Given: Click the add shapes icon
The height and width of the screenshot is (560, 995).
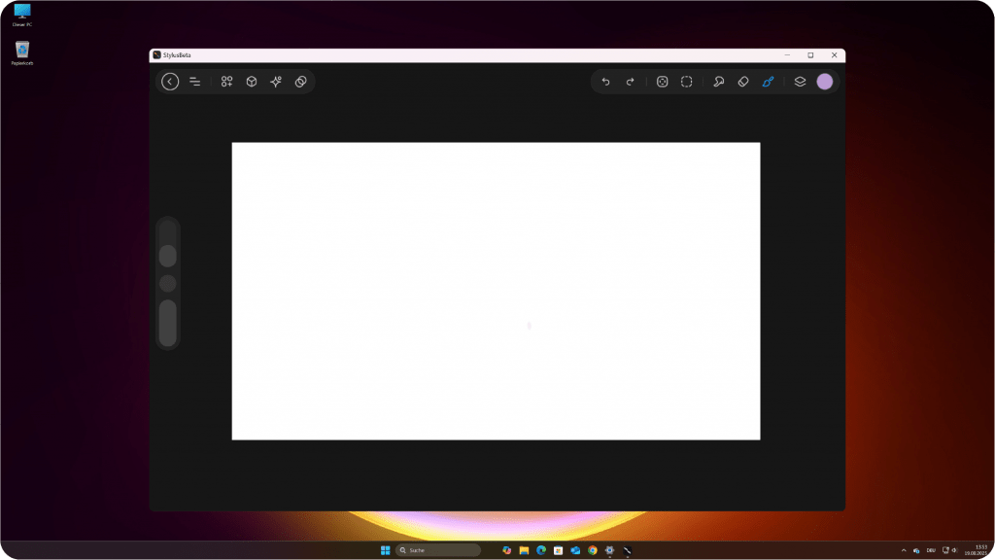Looking at the screenshot, I should point(226,82).
